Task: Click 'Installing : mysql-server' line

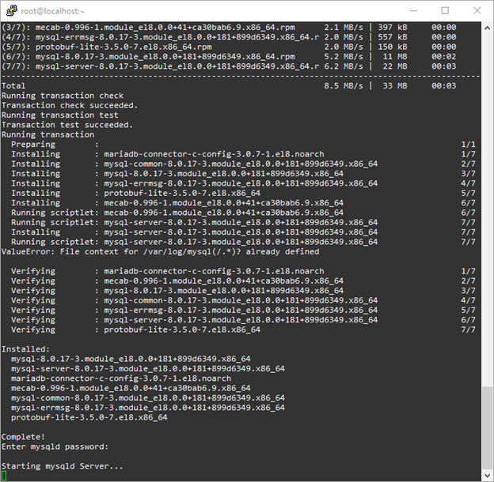Action: point(243,232)
